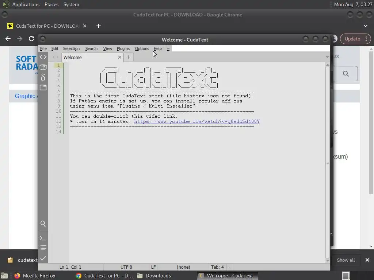Expand Chrome's tab search chevron
This screenshot has height=280, width=374.
[365, 26]
